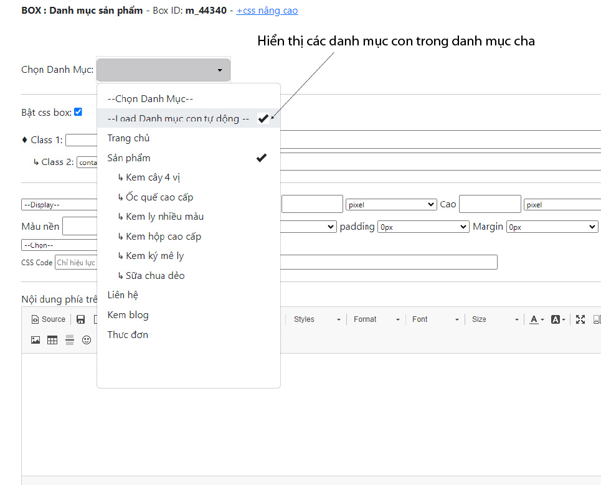Open the pixel unit dropdown after Cao
Viewport: 601px width, 485px height.
pyautogui.click(x=562, y=205)
